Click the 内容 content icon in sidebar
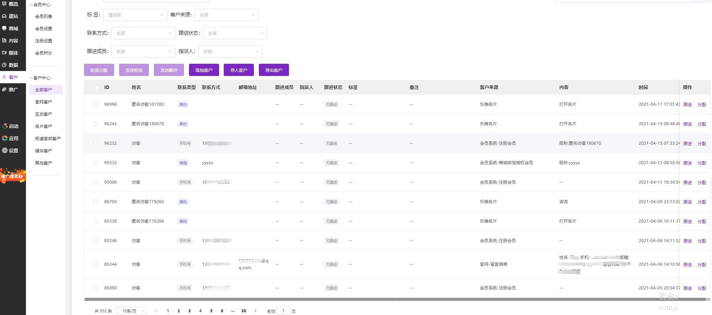Image resolution: width=712 pixels, height=315 pixels. coord(4,40)
